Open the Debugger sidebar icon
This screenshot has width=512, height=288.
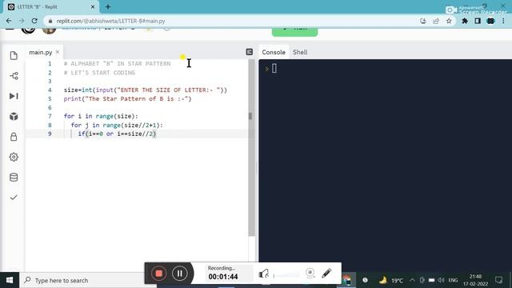[x=14, y=96]
